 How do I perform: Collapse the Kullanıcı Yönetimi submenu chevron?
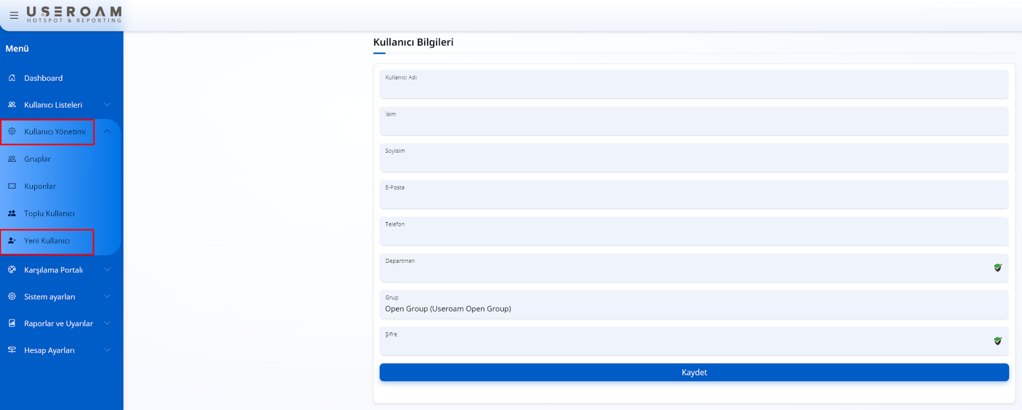pos(107,131)
